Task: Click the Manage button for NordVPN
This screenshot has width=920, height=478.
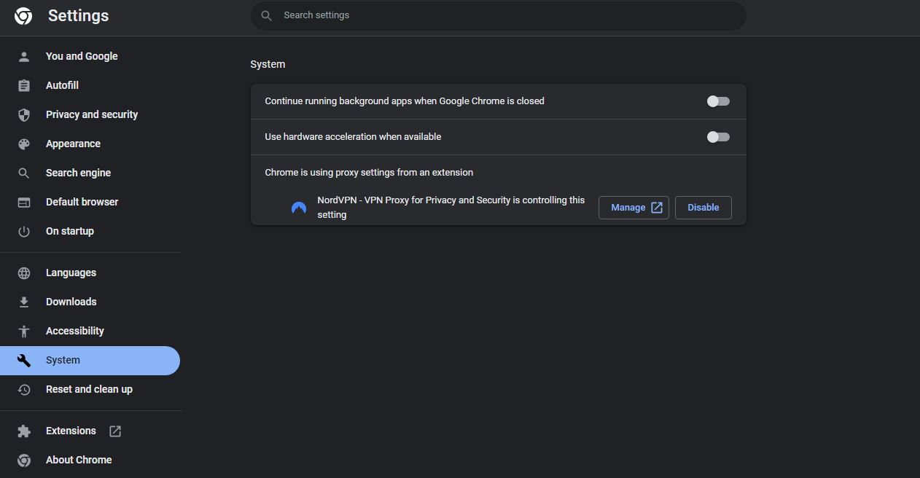Action: (x=633, y=207)
